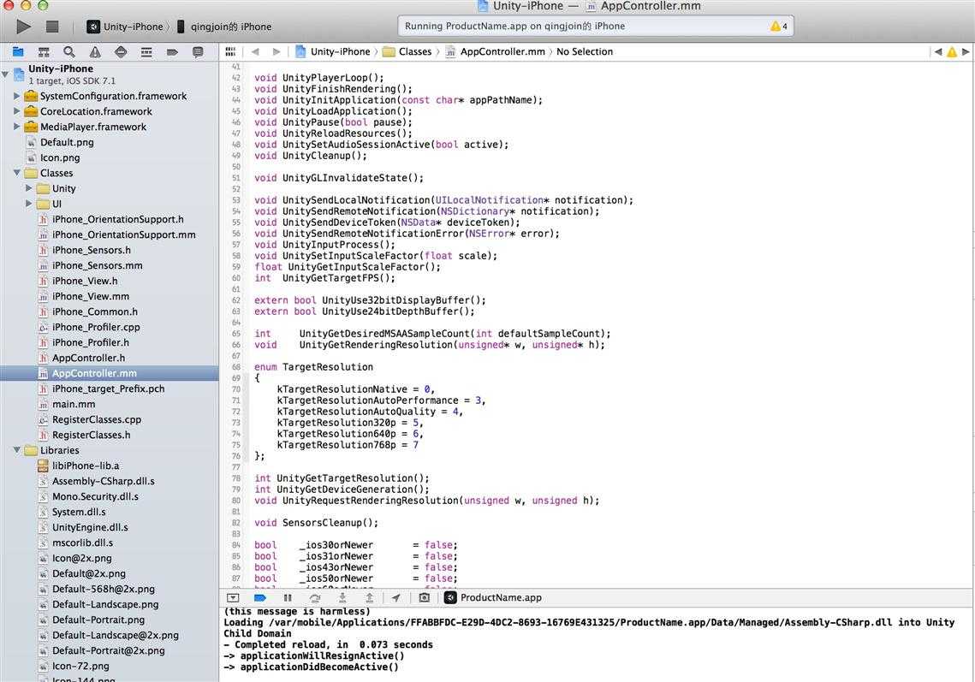Click the warning count badge in activity view
This screenshot has height=682, width=975.
point(778,27)
